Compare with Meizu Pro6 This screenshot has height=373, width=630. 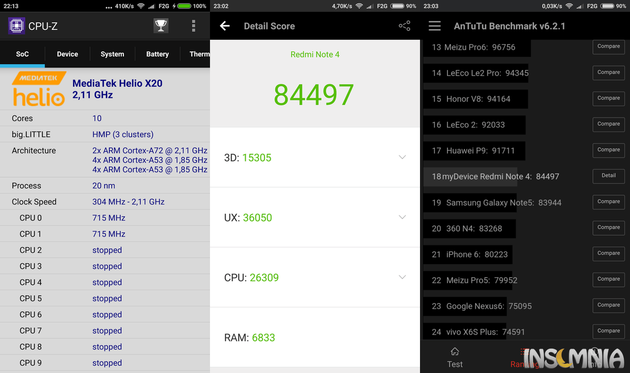click(609, 47)
